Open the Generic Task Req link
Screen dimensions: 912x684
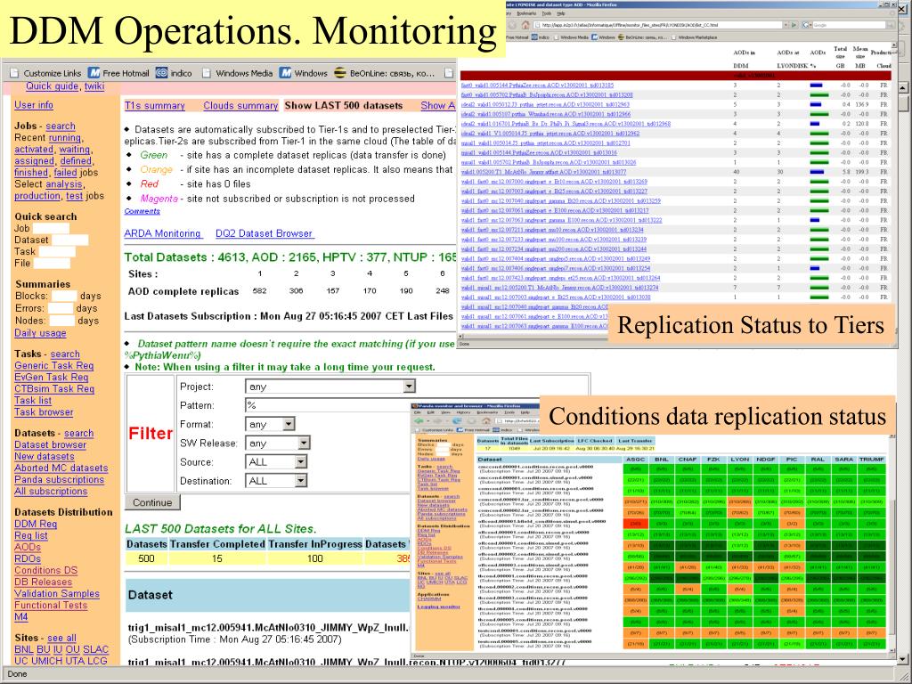pyautogui.click(x=54, y=365)
